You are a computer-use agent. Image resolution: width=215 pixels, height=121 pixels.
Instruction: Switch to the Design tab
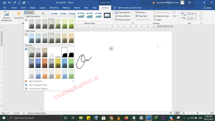pyautogui.click(x=32, y=8)
